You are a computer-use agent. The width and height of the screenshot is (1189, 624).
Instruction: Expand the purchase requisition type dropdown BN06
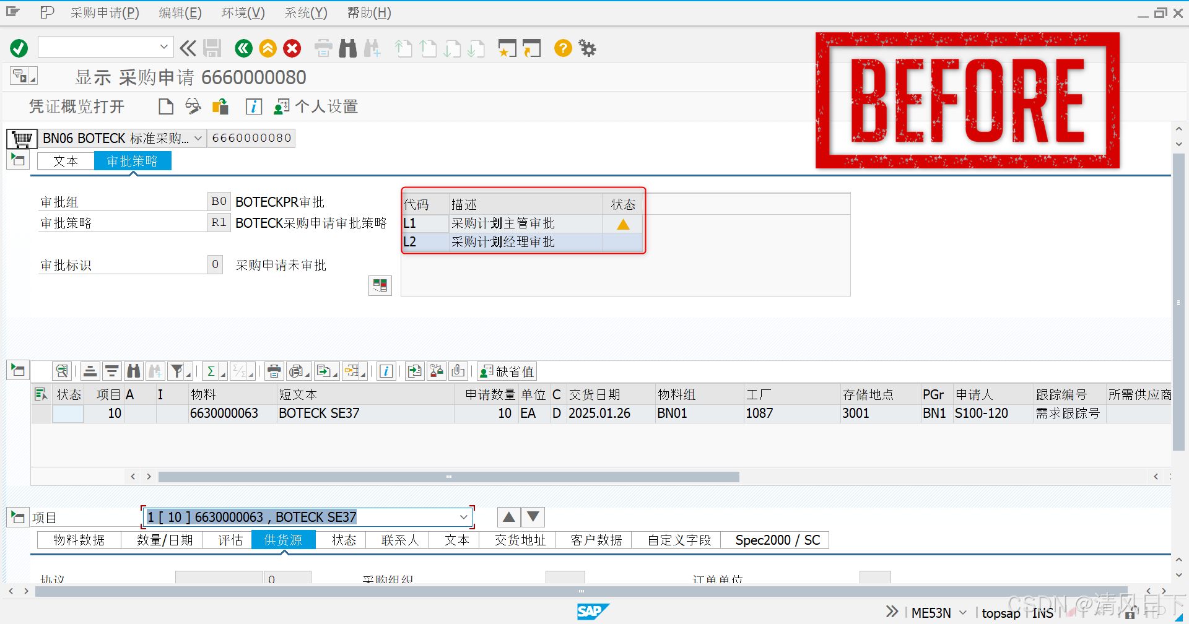[x=198, y=138]
